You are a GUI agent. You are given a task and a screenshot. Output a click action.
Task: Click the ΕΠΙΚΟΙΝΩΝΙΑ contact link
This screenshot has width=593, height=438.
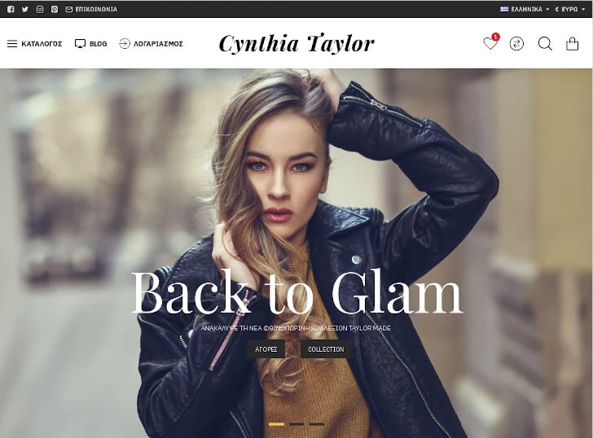91,10
